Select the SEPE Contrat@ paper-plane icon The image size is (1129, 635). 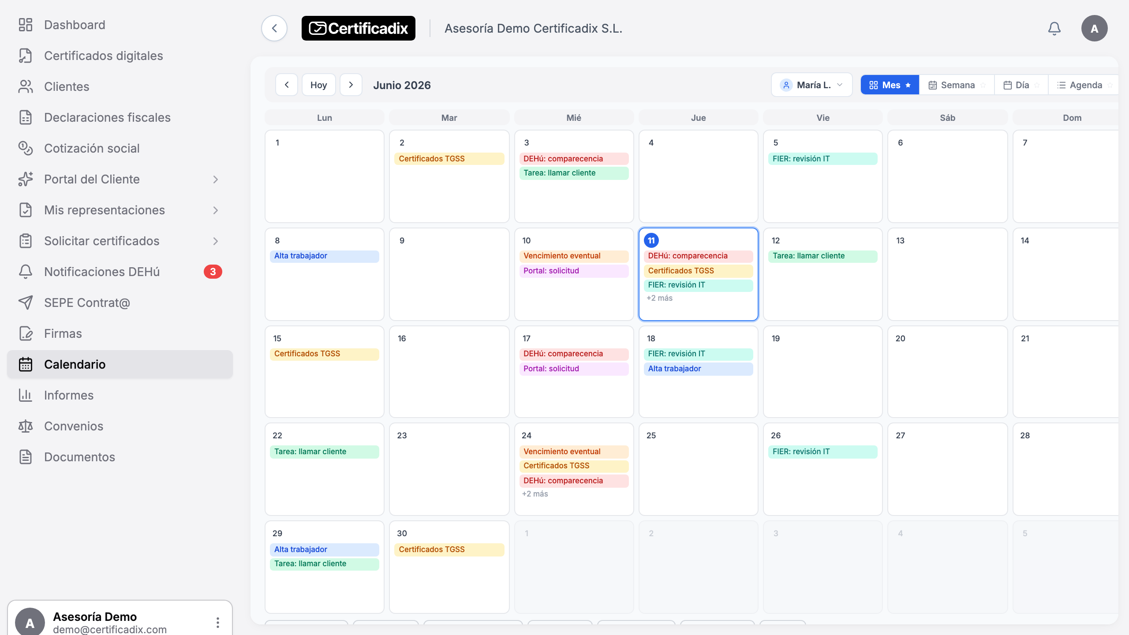point(26,303)
